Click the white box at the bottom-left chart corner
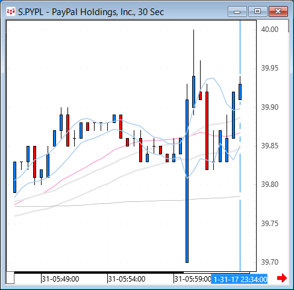 click(x=10, y=277)
